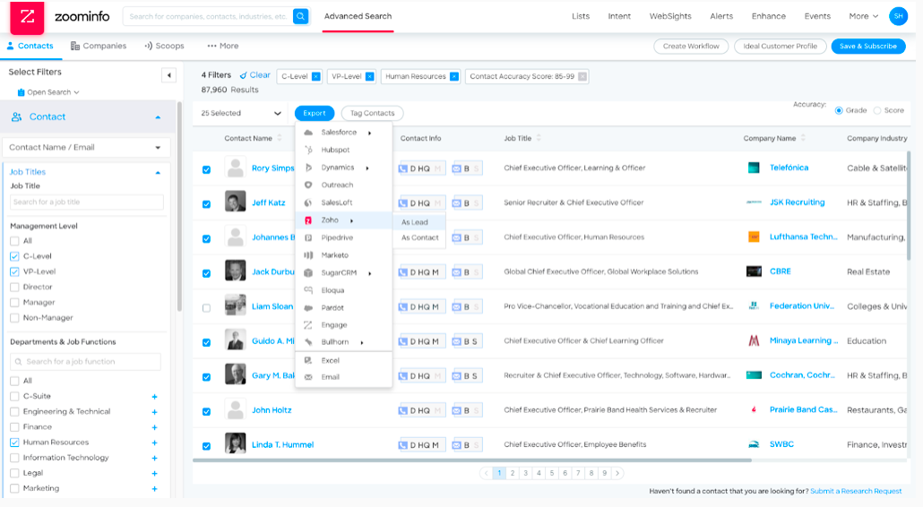Remove the C-Level filter chip
The image size is (923, 507).
point(316,76)
